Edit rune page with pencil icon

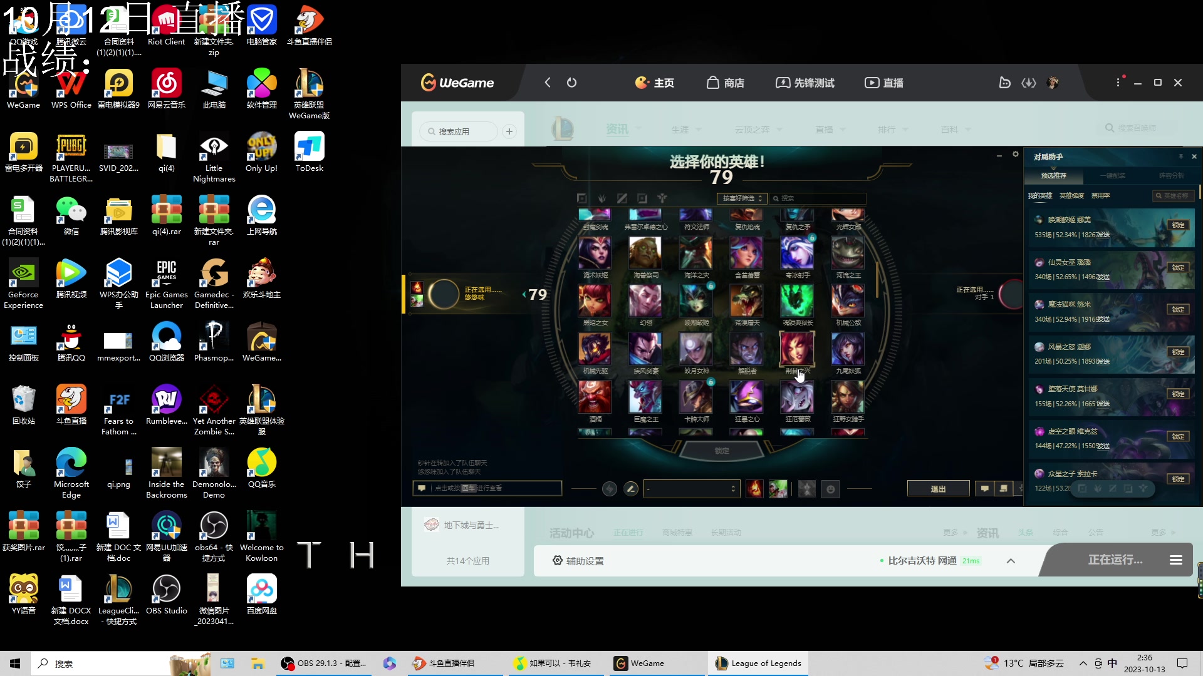pyautogui.click(x=631, y=489)
